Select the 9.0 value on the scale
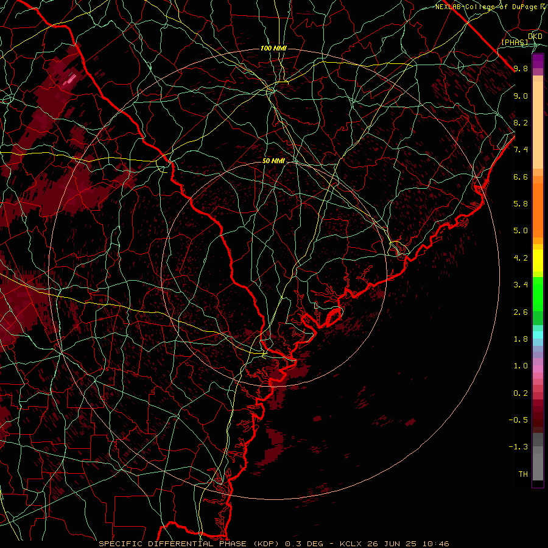This screenshot has width=548, height=548. pos(521,96)
